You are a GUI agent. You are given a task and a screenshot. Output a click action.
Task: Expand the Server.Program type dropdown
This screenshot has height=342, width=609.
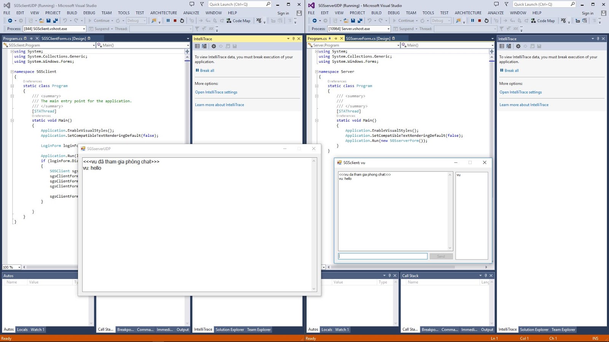(x=398, y=45)
